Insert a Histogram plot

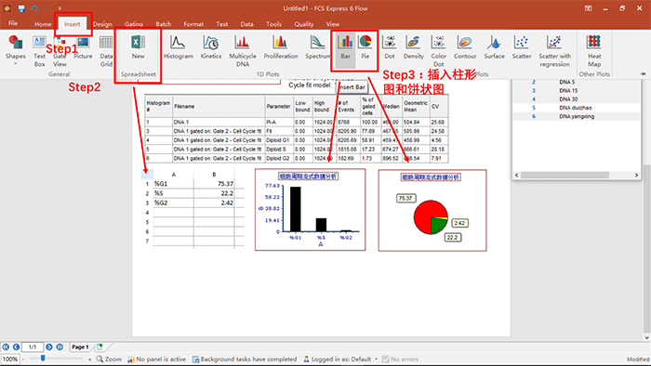coord(179,47)
